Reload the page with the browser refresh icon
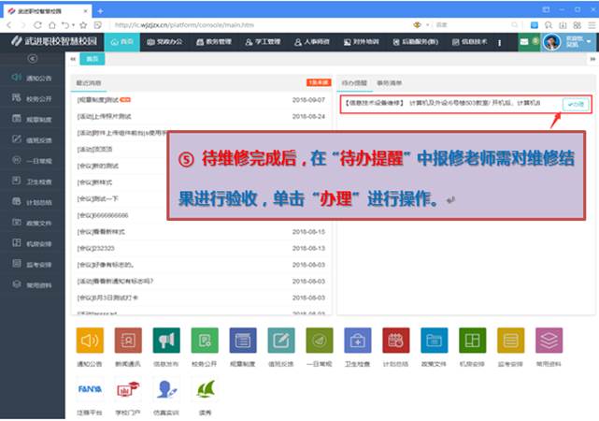The height and width of the screenshot is (421, 599). click(x=37, y=25)
